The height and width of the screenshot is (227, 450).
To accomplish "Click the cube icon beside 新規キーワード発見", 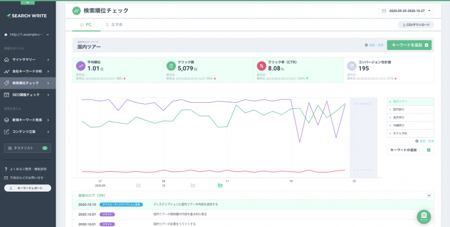I will click(7, 120).
